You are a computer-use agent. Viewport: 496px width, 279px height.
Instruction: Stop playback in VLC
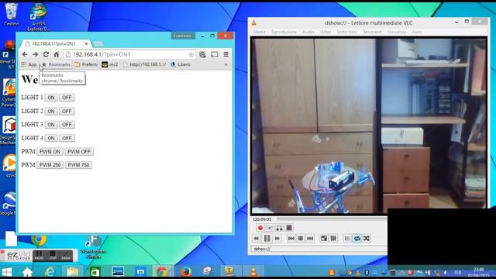pos(301,238)
